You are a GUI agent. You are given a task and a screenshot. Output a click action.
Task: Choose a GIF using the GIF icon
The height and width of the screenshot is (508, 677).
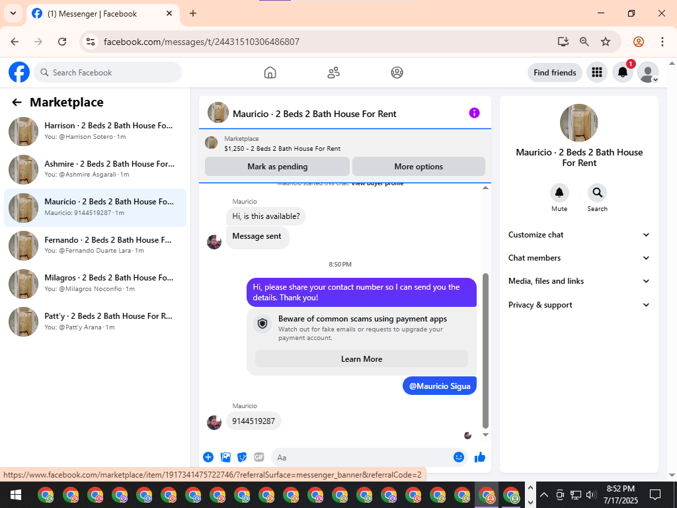tap(259, 457)
